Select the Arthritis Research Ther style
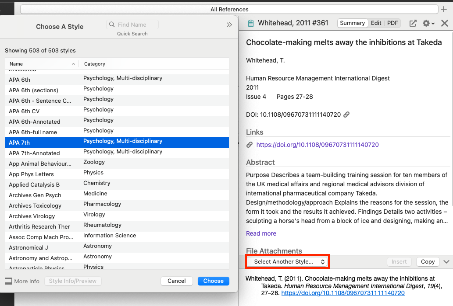Screen dimensions: 453x306 [117, 226]
